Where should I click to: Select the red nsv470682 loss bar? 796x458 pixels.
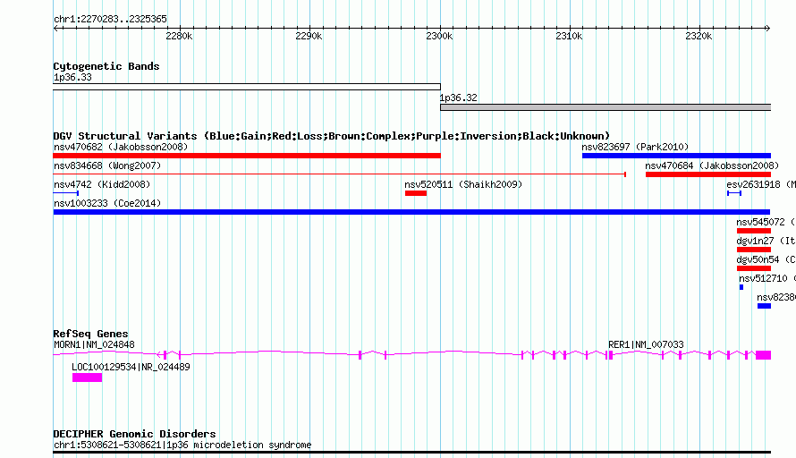pos(247,156)
